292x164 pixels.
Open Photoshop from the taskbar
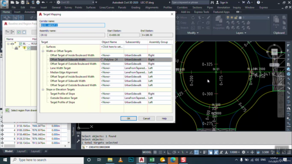pyautogui.click(x=131, y=160)
